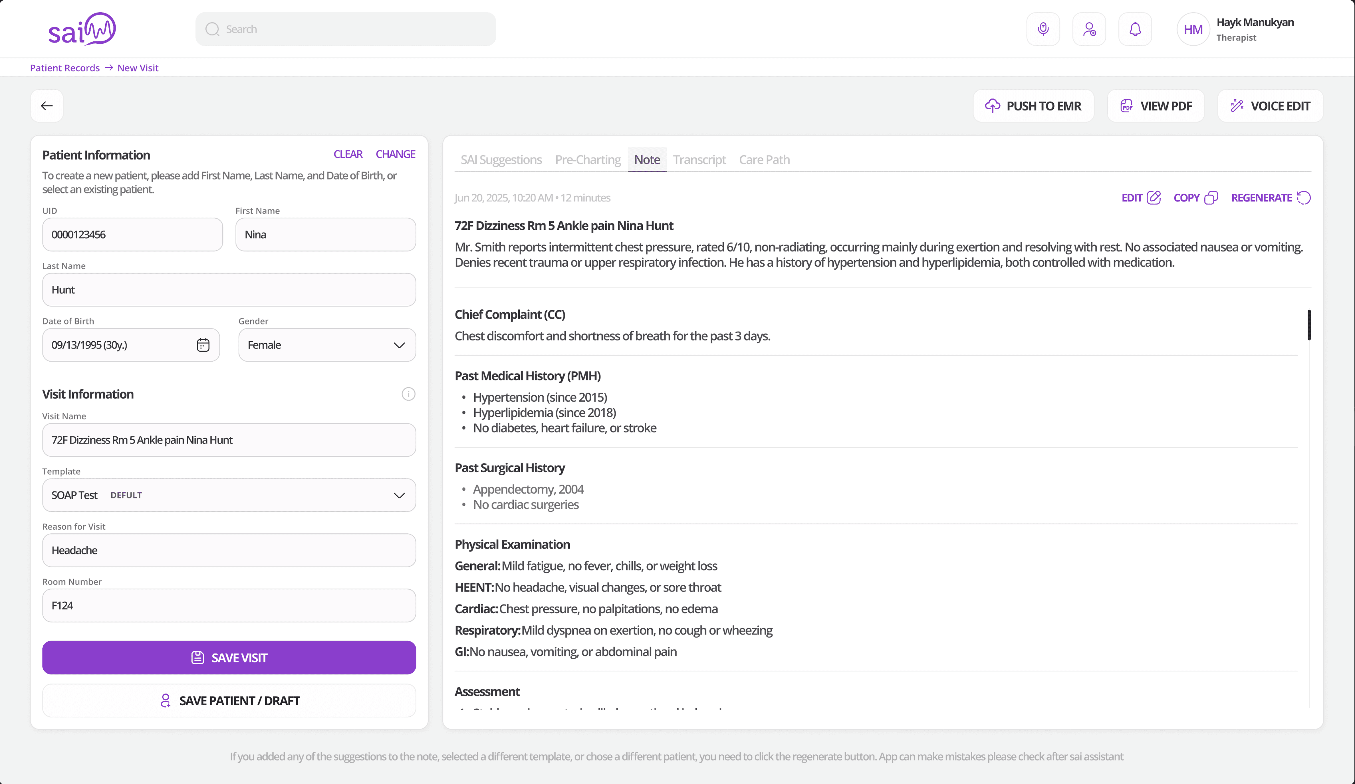Click the search magnifier icon
Viewport: 1355px width, 784px height.
pos(212,29)
